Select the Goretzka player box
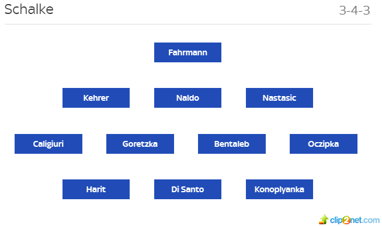Image resolution: width=382 pixels, height=226 pixels. pos(140,144)
